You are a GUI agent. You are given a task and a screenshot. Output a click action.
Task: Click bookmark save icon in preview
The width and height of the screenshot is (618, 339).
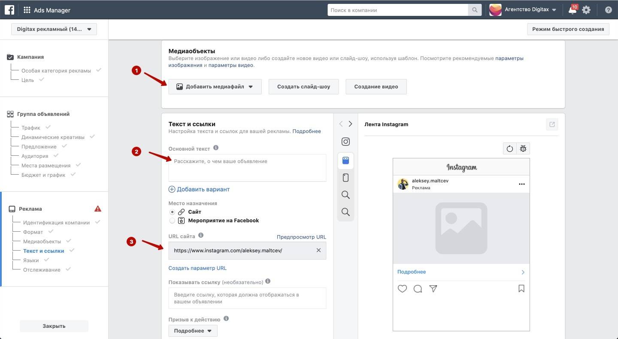click(x=521, y=289)
